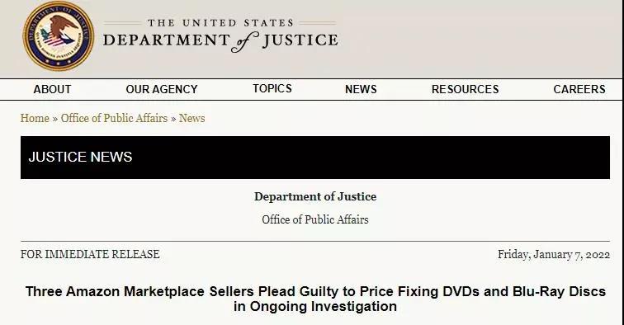Click the bold Department of Justice heading
624x325 pixels.
pos(315,196)
